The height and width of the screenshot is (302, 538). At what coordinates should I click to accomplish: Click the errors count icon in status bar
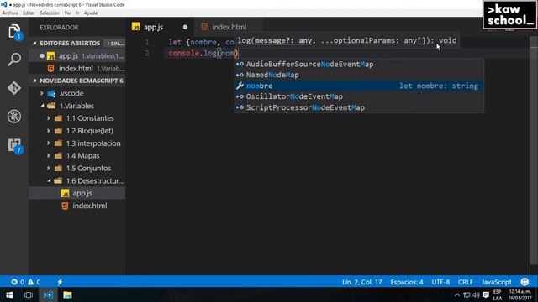pyautogui.click(x=14, y=282)
